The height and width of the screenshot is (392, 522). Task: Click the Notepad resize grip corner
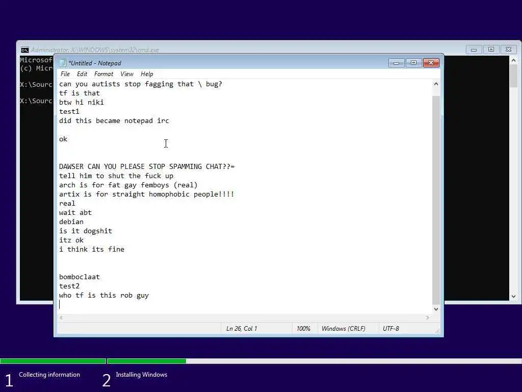pos(437,331)
